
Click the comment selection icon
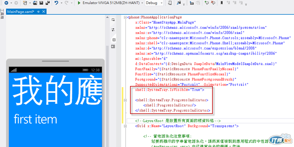click(x=207, y=3)
